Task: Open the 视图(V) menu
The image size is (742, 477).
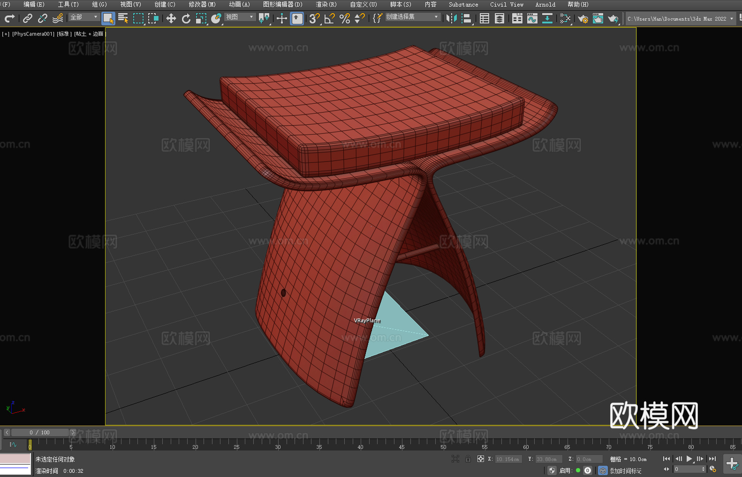Action: (x=130, y=4)
